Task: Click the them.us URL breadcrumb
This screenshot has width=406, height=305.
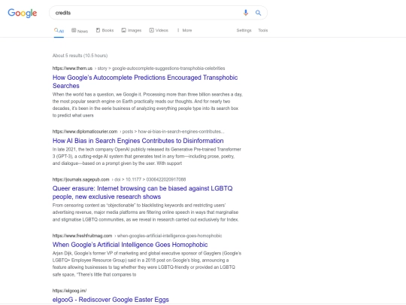Action: point(138,69)
